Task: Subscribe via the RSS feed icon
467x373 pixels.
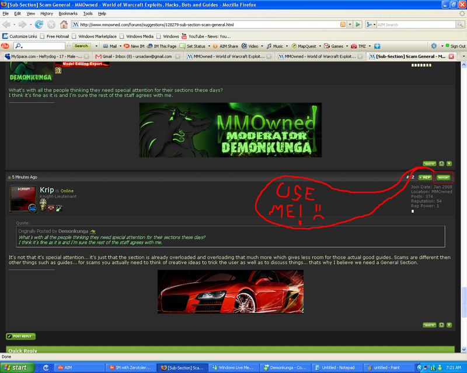Action: tap(343, 24)
